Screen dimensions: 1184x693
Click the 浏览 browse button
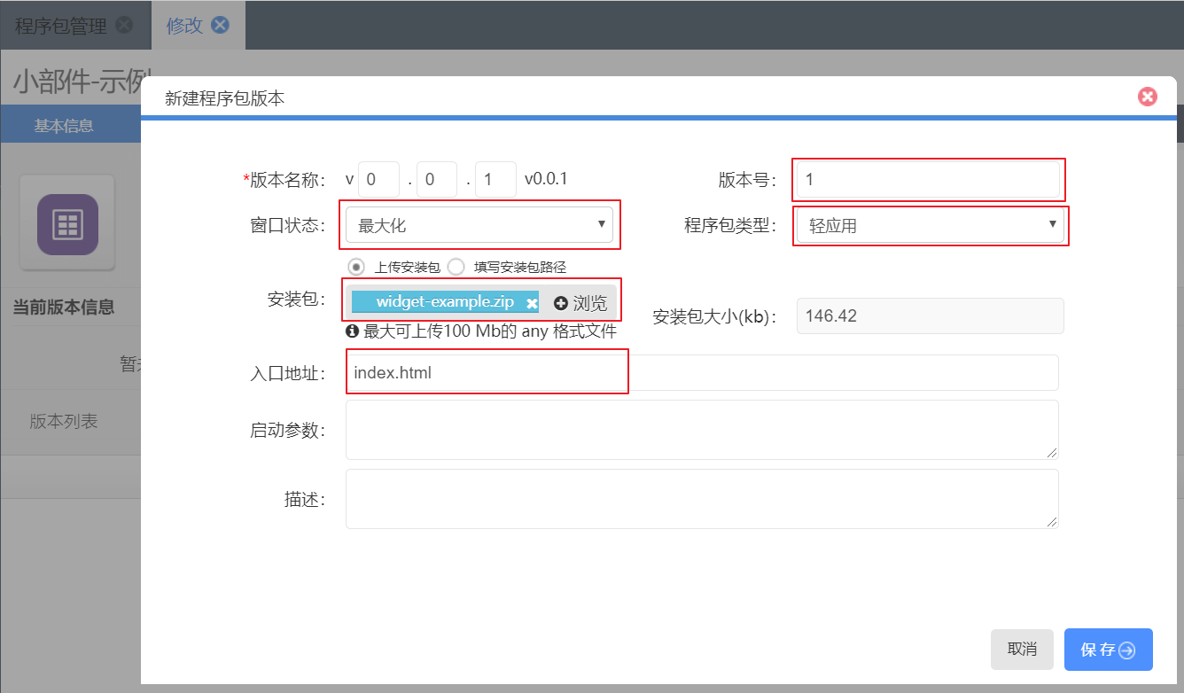[x=581, y=303]
